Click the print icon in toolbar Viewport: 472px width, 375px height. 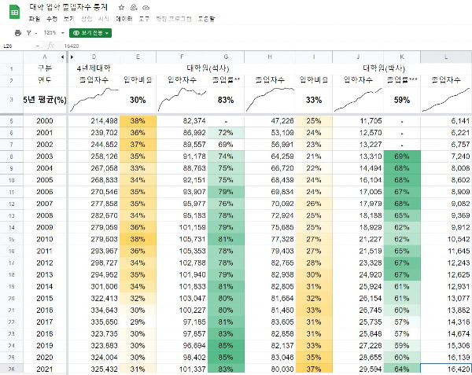click(18, 33)
